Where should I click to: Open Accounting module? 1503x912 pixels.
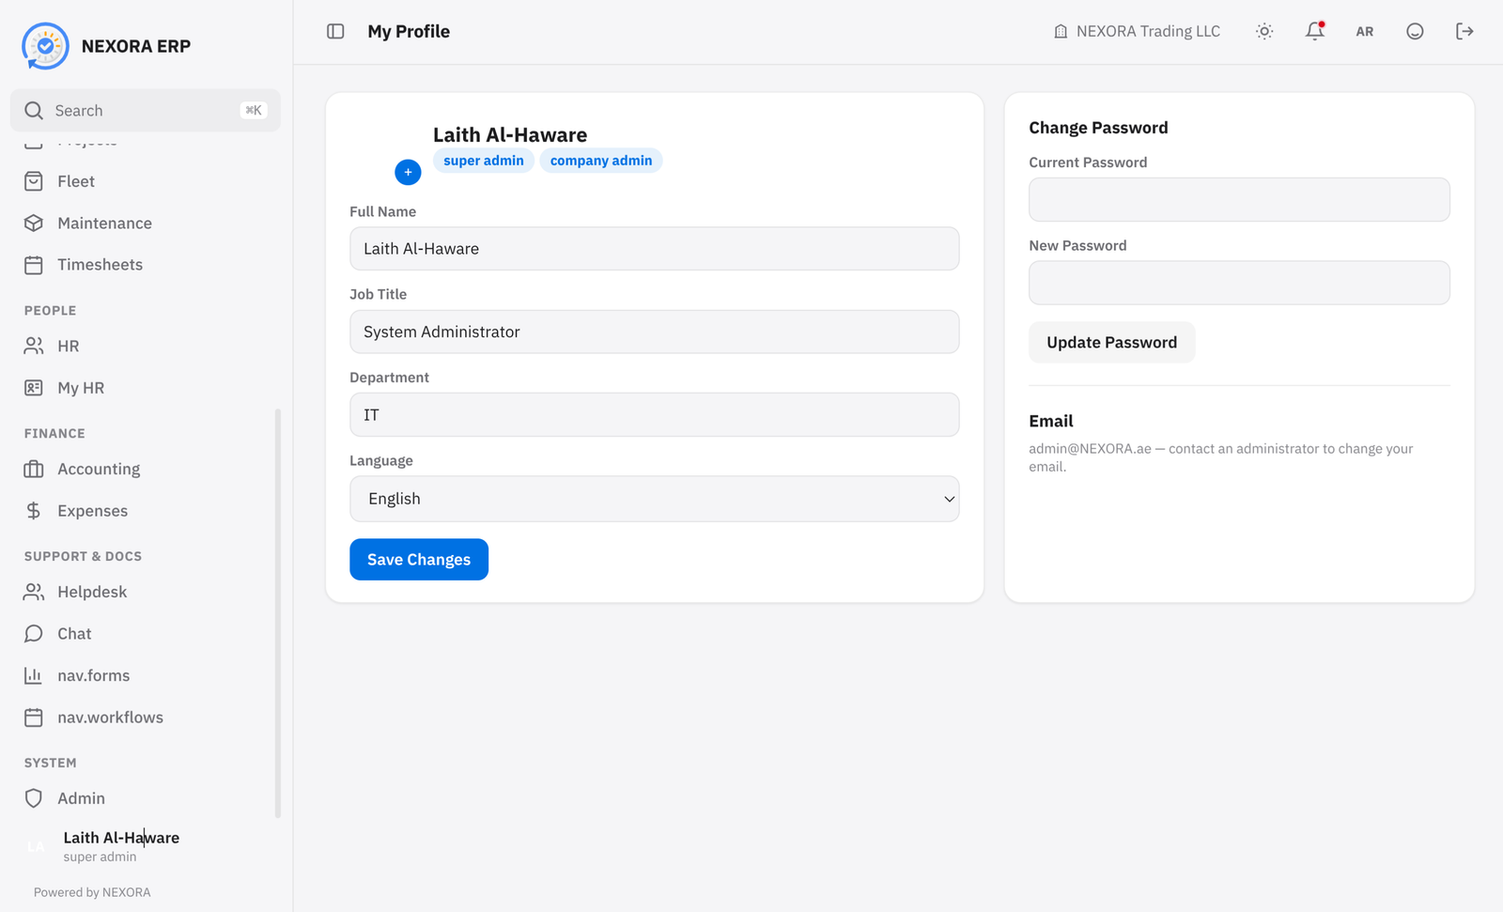pyautogui.click(x=146, y=469)
